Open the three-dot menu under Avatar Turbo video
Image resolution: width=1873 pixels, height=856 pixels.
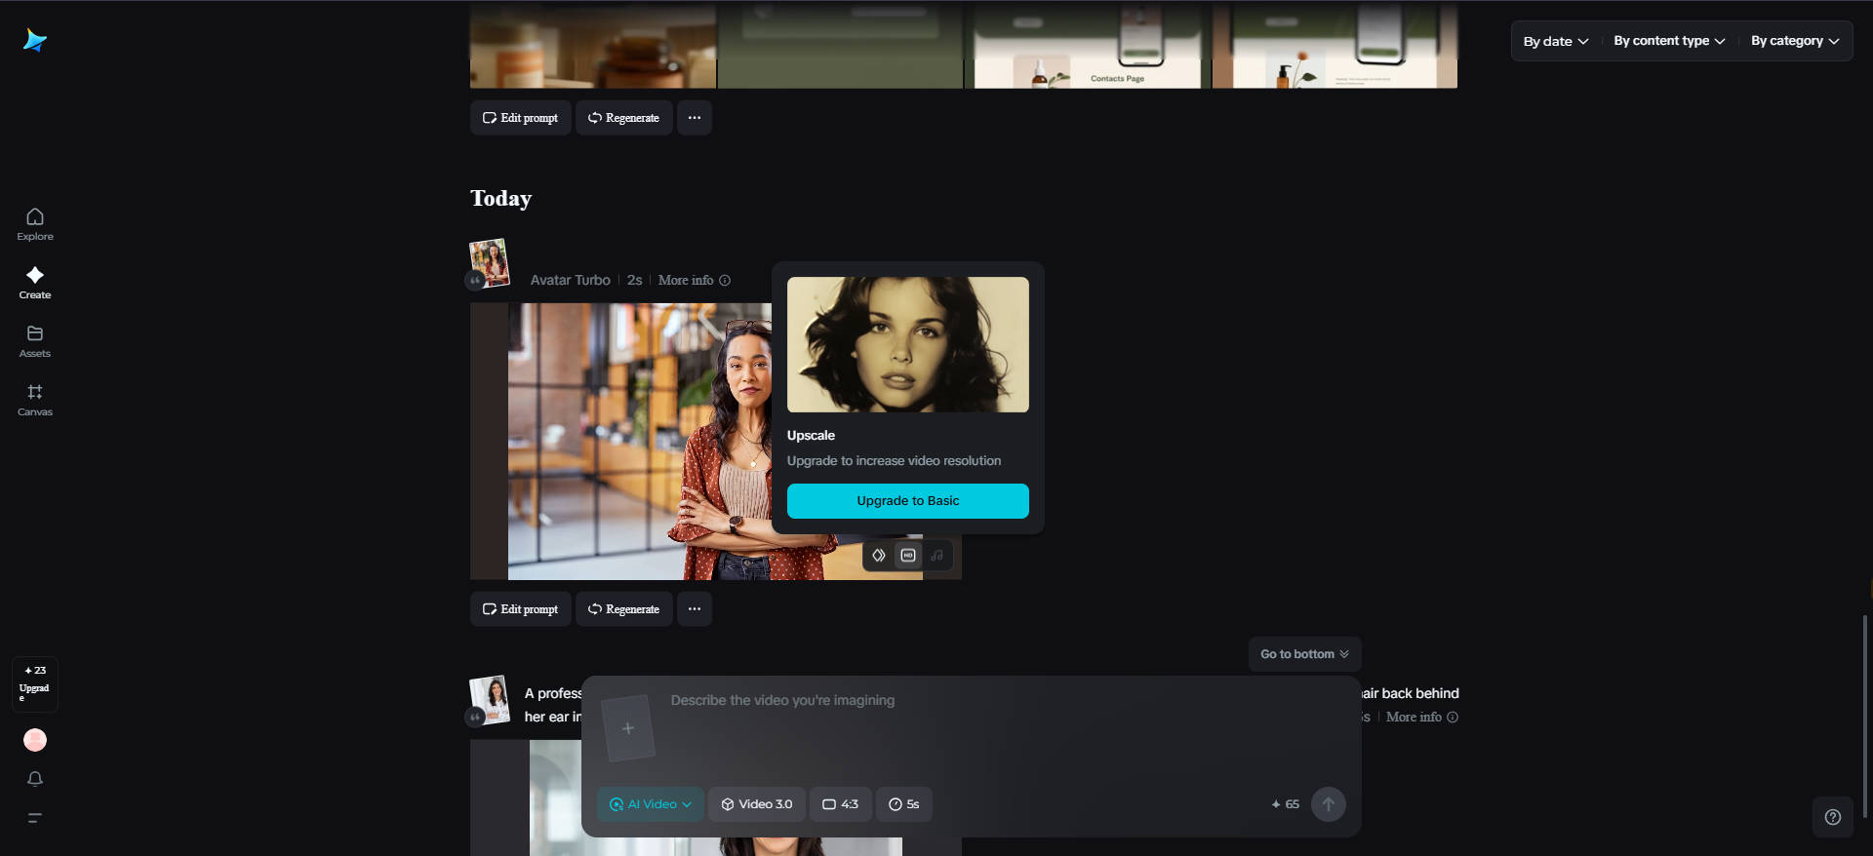point(695,609)
